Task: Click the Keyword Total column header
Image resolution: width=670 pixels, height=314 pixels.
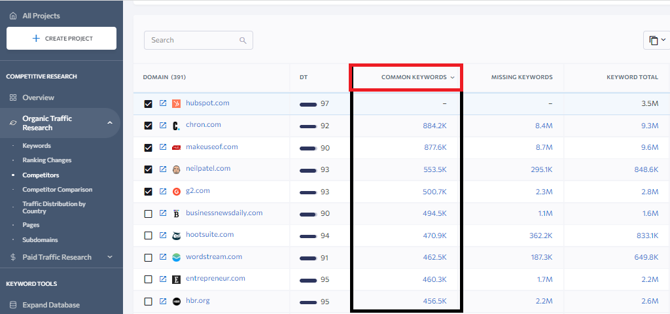Action: (x=633, y=77)
